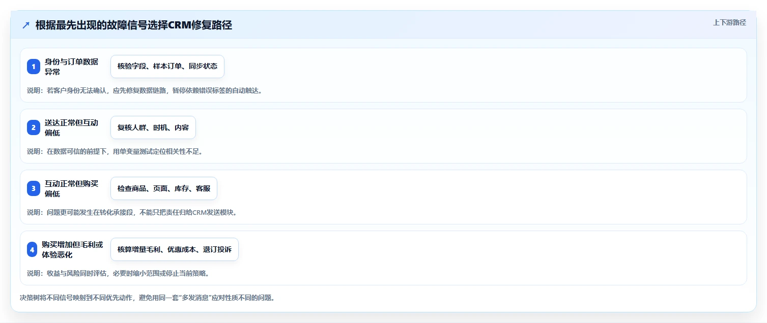Click the note about 若客户身份无法确认
The width and height of the screenshot is (767, 323).
click(145, 90)
